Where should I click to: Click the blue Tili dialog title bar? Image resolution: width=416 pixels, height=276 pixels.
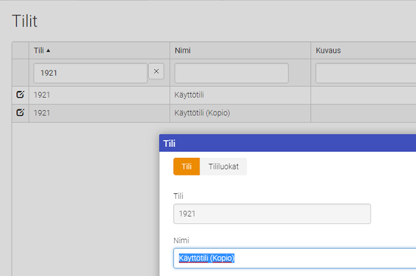click(288, 143)
